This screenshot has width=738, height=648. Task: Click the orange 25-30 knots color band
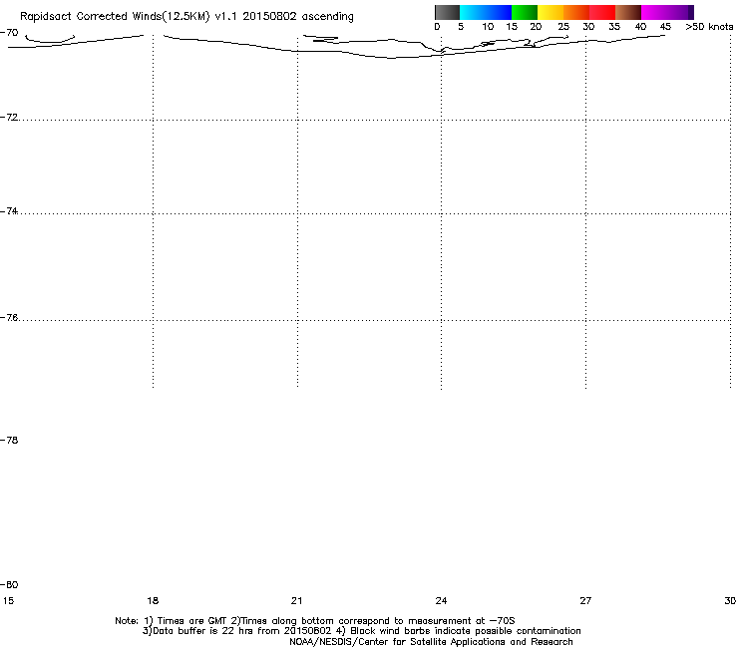tap(576, 12)
